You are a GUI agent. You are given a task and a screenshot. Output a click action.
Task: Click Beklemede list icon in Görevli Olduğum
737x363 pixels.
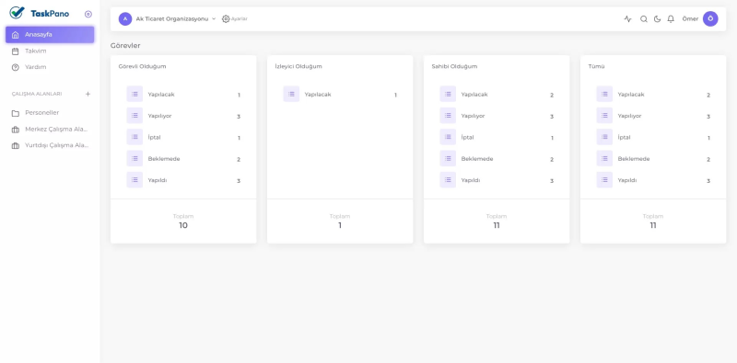[x=135, y=158]
